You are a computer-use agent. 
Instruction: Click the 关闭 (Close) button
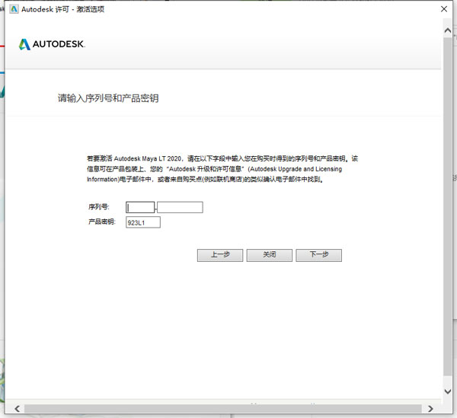(270, 255)
